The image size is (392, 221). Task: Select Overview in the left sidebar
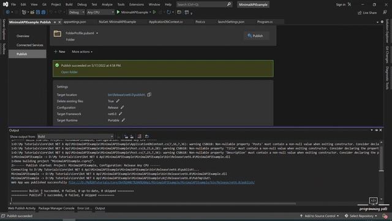(23, 36)
